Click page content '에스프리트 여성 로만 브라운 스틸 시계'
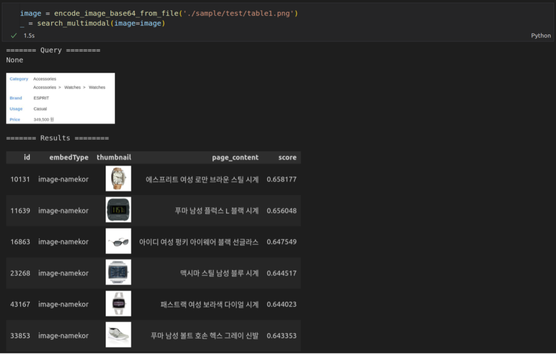556x355 pixels. (202, 180)
